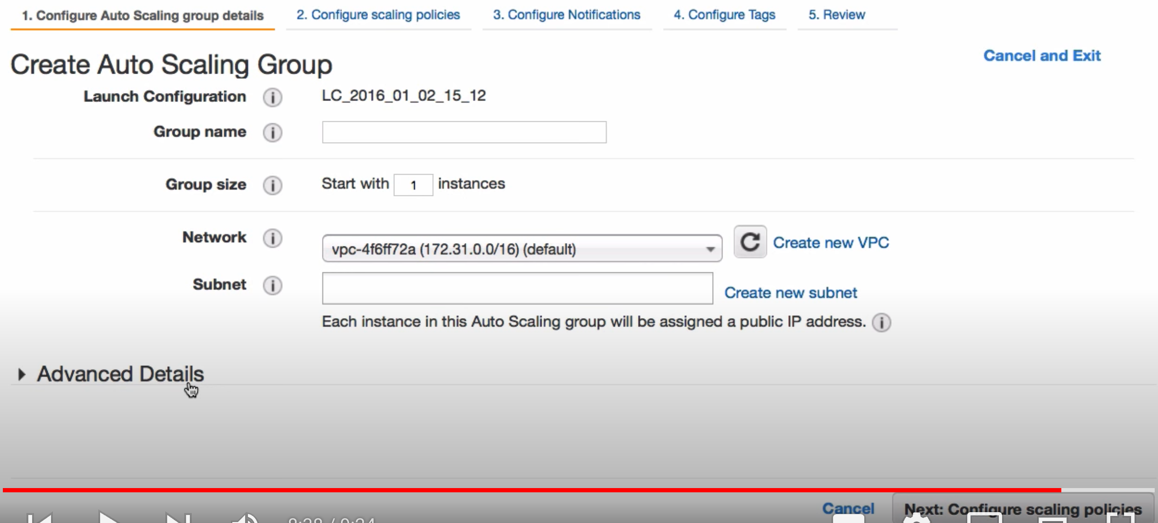Go to Configure Tags step tab

(x=724, y=15)
